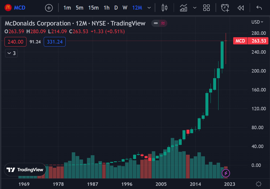The height and width of the screenshot is (189, 270).
Task: Click the purple lightning bolt event icon
Action: point(226,173)
